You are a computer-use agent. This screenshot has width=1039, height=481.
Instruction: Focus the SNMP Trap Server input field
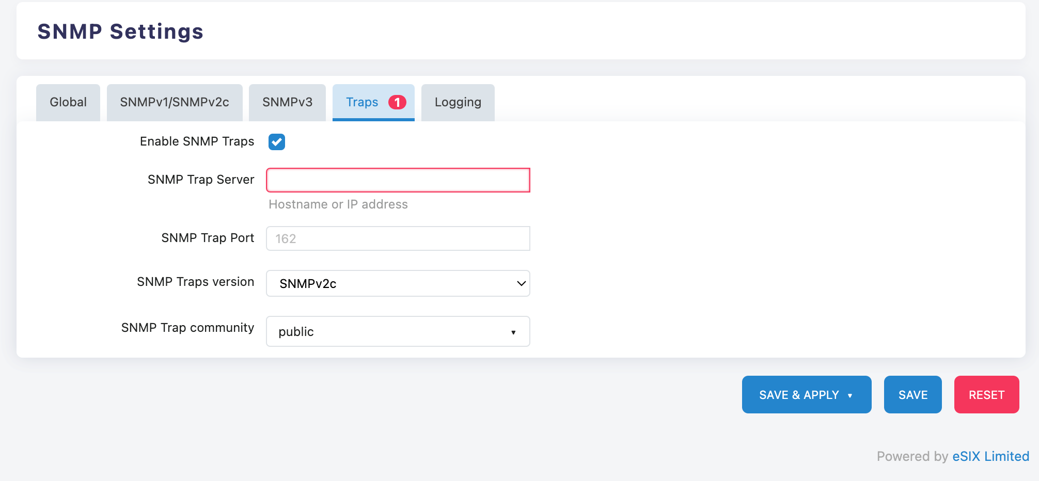(398, 180)
